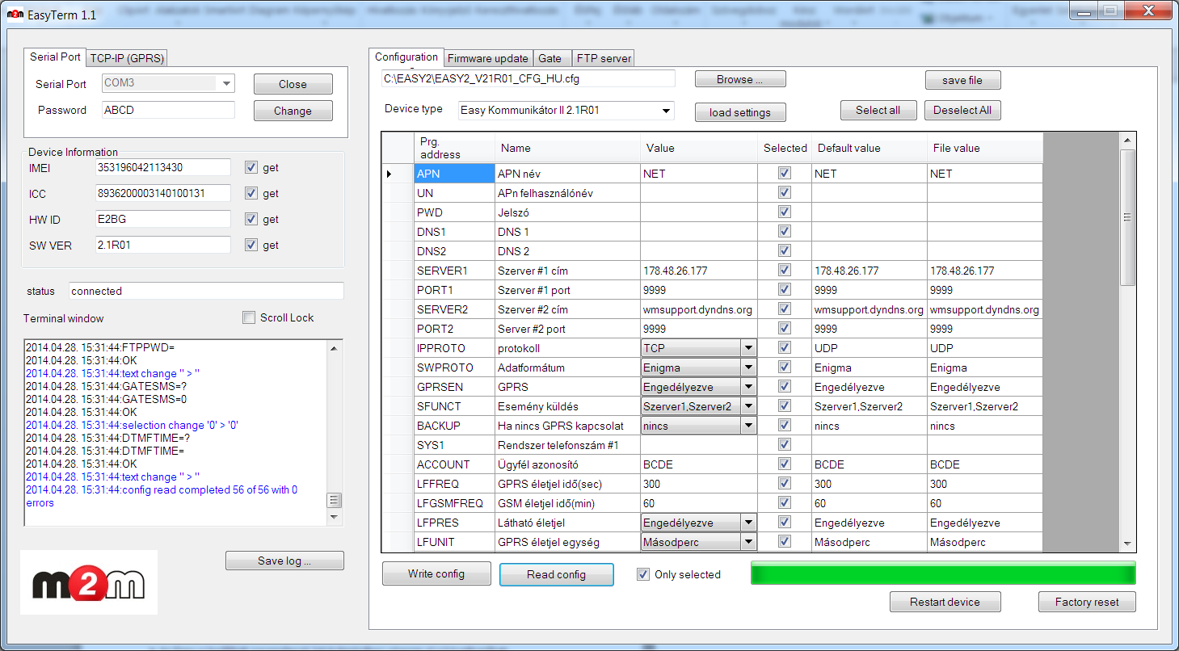The width and height of the screenshot is (1179, 651).
Task: Toggle the HW ID get checkbox
Action: 251,220
